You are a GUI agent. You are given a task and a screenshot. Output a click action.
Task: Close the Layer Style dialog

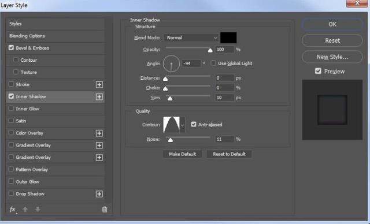tap(357, 3)
